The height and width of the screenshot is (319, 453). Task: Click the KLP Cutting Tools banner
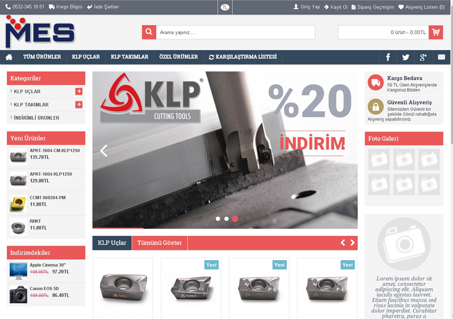pos(225,150)
